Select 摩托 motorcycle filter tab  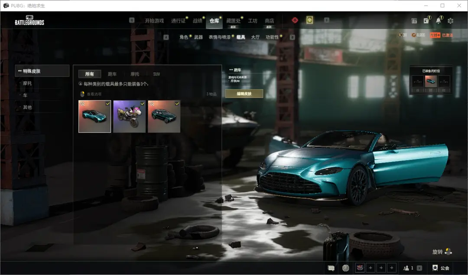(135, 74)
